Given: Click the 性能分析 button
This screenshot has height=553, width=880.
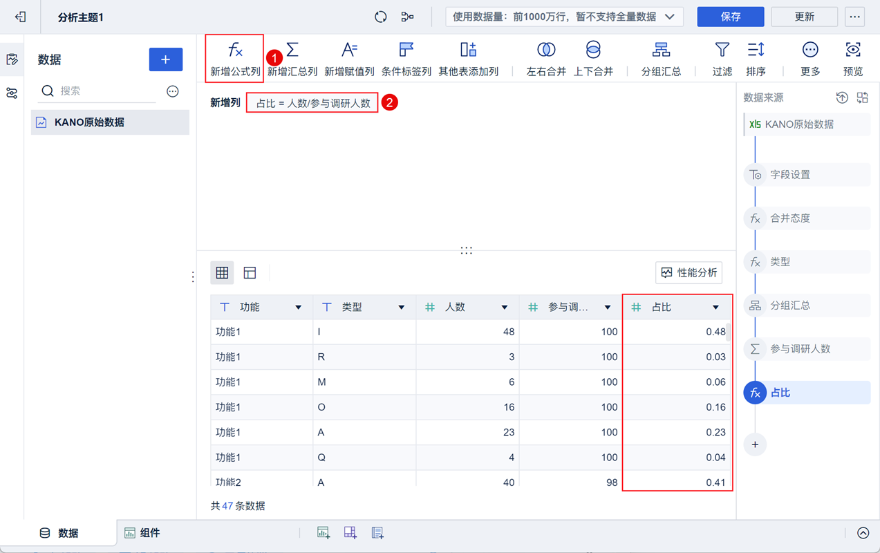Looking at the screenshot, I should (689, 273).
